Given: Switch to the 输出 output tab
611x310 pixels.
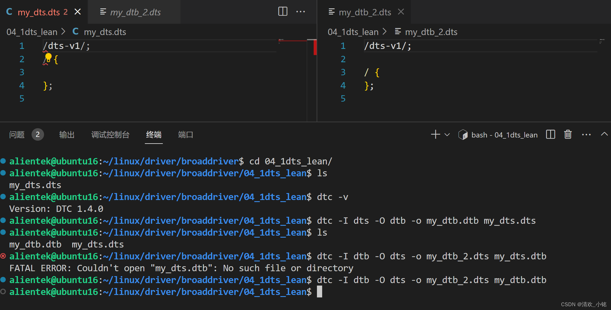Looking at the screenshot, I should point(67,135).
